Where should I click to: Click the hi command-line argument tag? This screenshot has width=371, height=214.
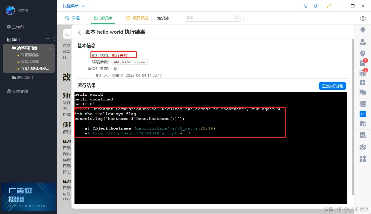point(115,69)
